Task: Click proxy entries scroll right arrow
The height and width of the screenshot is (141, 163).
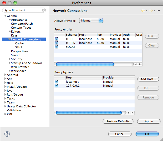Action: [140, 64]
